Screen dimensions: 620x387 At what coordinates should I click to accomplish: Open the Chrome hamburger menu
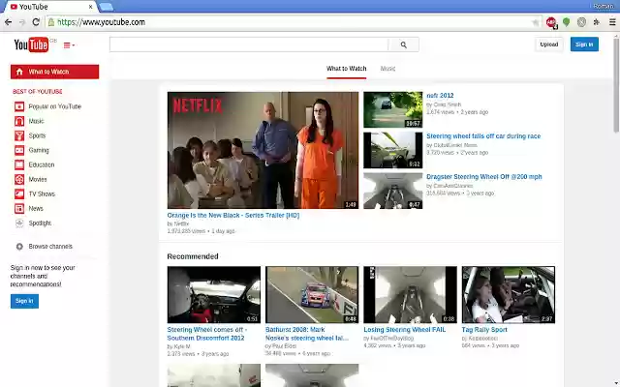pos(612,22)
